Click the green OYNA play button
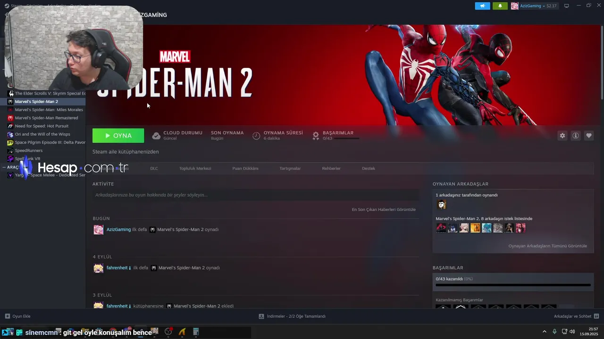Viewport: 604px width, 339px height. pos(118,136)
